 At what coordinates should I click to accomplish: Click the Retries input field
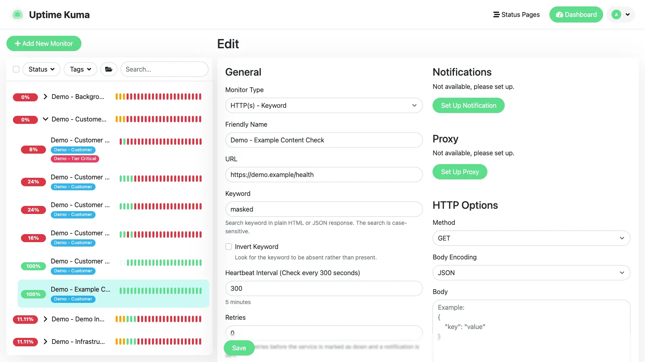pos(324,332)
